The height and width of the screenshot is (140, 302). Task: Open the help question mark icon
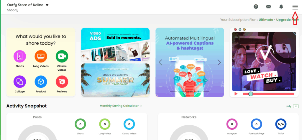point(256,7)
